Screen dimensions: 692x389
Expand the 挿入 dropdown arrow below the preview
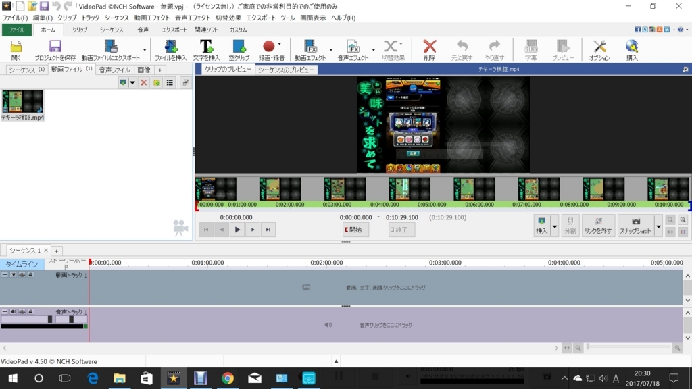tap(555, 226)
